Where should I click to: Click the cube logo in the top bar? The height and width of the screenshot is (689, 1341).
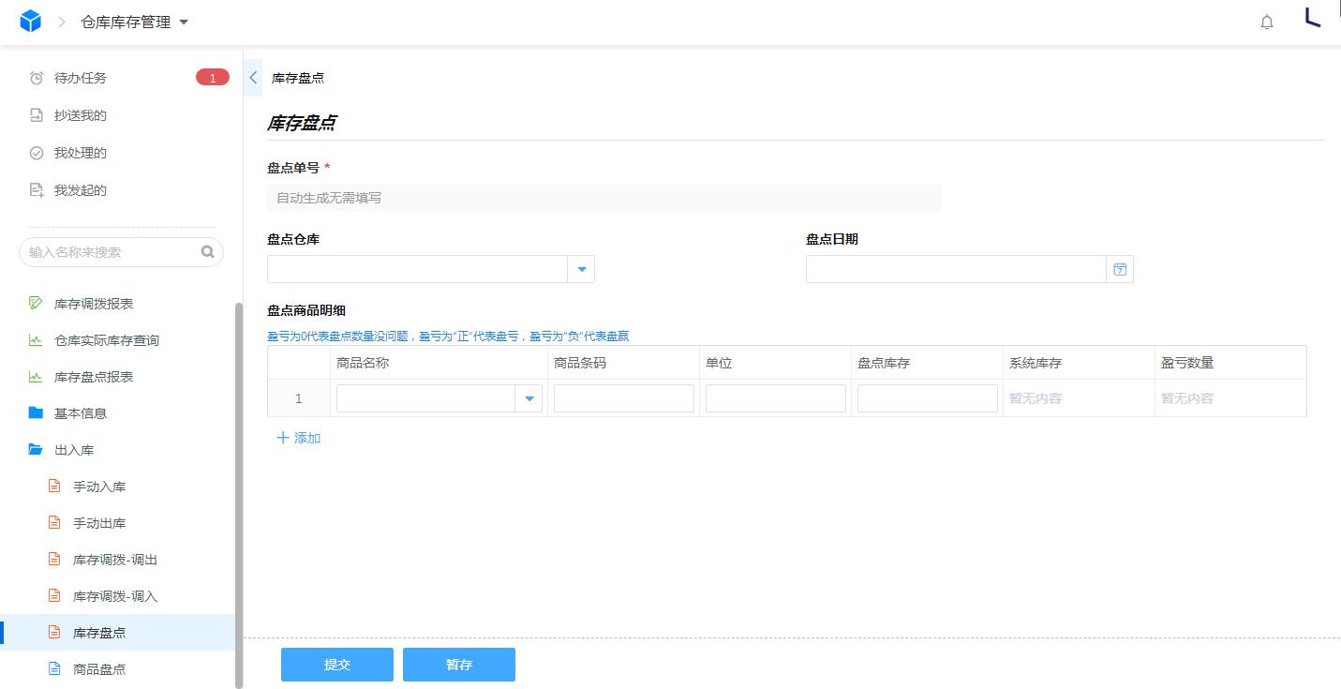29,19
